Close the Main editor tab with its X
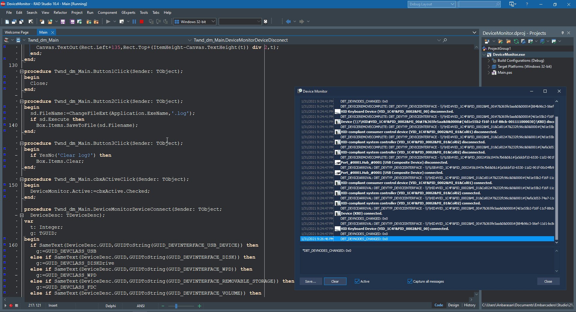This screenshot has width=576, height=312. tap(52, 32)
